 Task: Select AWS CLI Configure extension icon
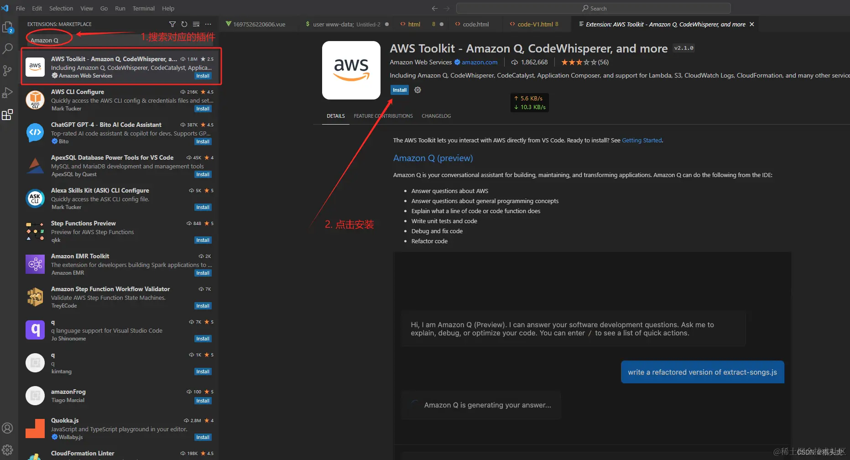coord(35,99)
